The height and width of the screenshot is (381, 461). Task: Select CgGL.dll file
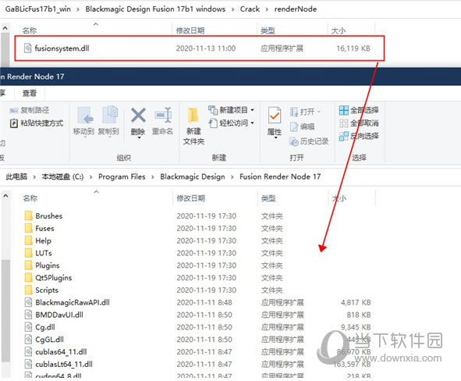pyautogui.click(x=49, y=340)
